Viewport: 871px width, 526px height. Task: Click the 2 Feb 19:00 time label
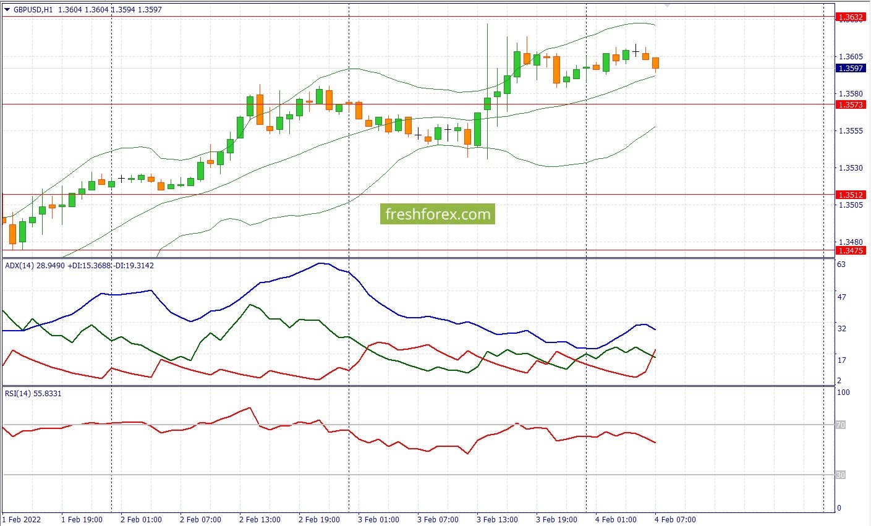pos(320,520)
